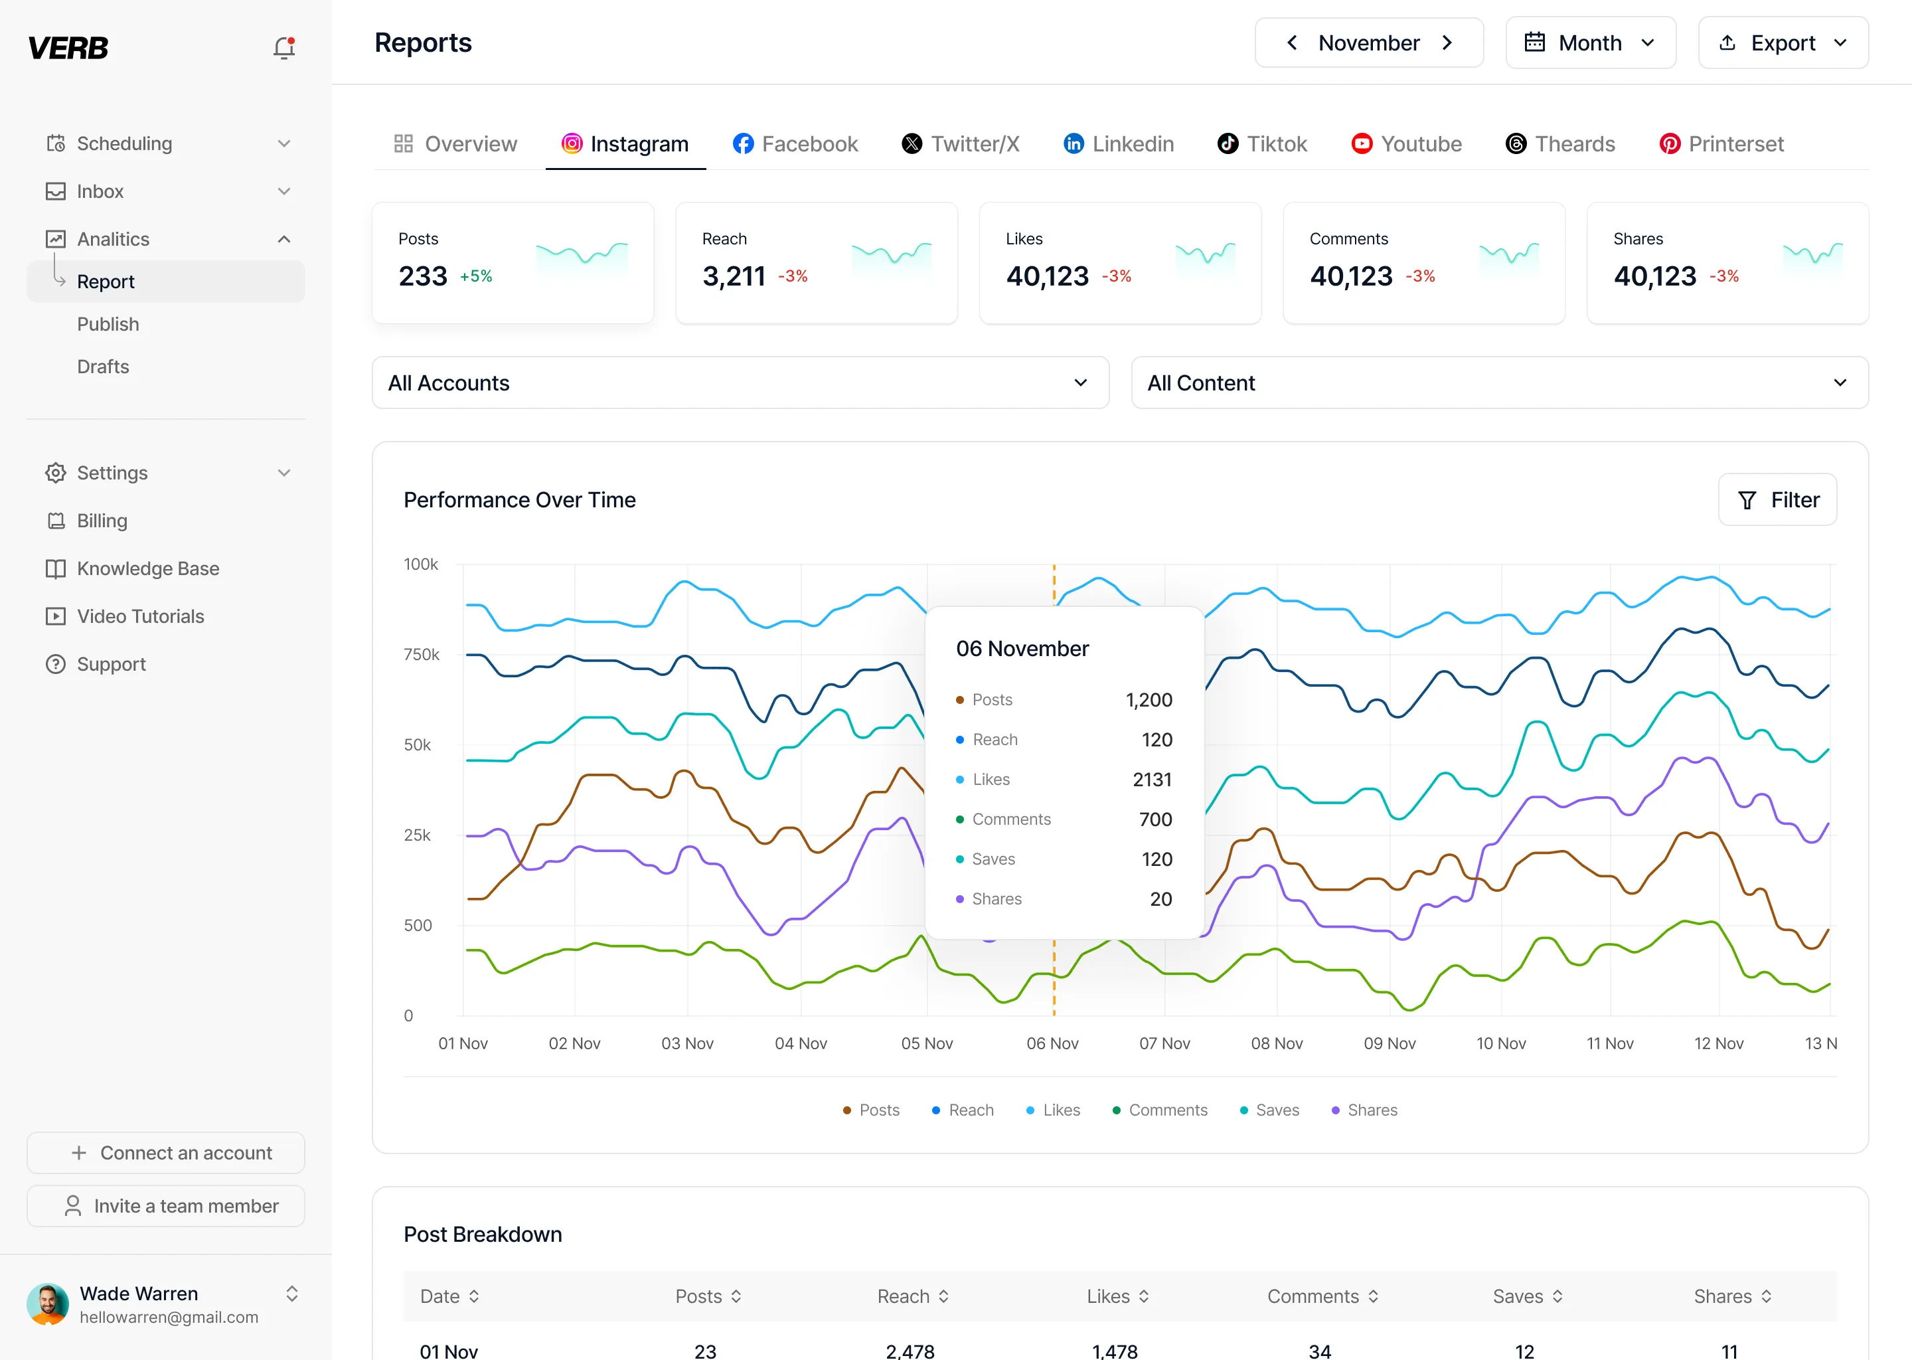The image size is (1912, 1360).
Task: Expand the Scheduling menu chevron
Action: (283, 143)
